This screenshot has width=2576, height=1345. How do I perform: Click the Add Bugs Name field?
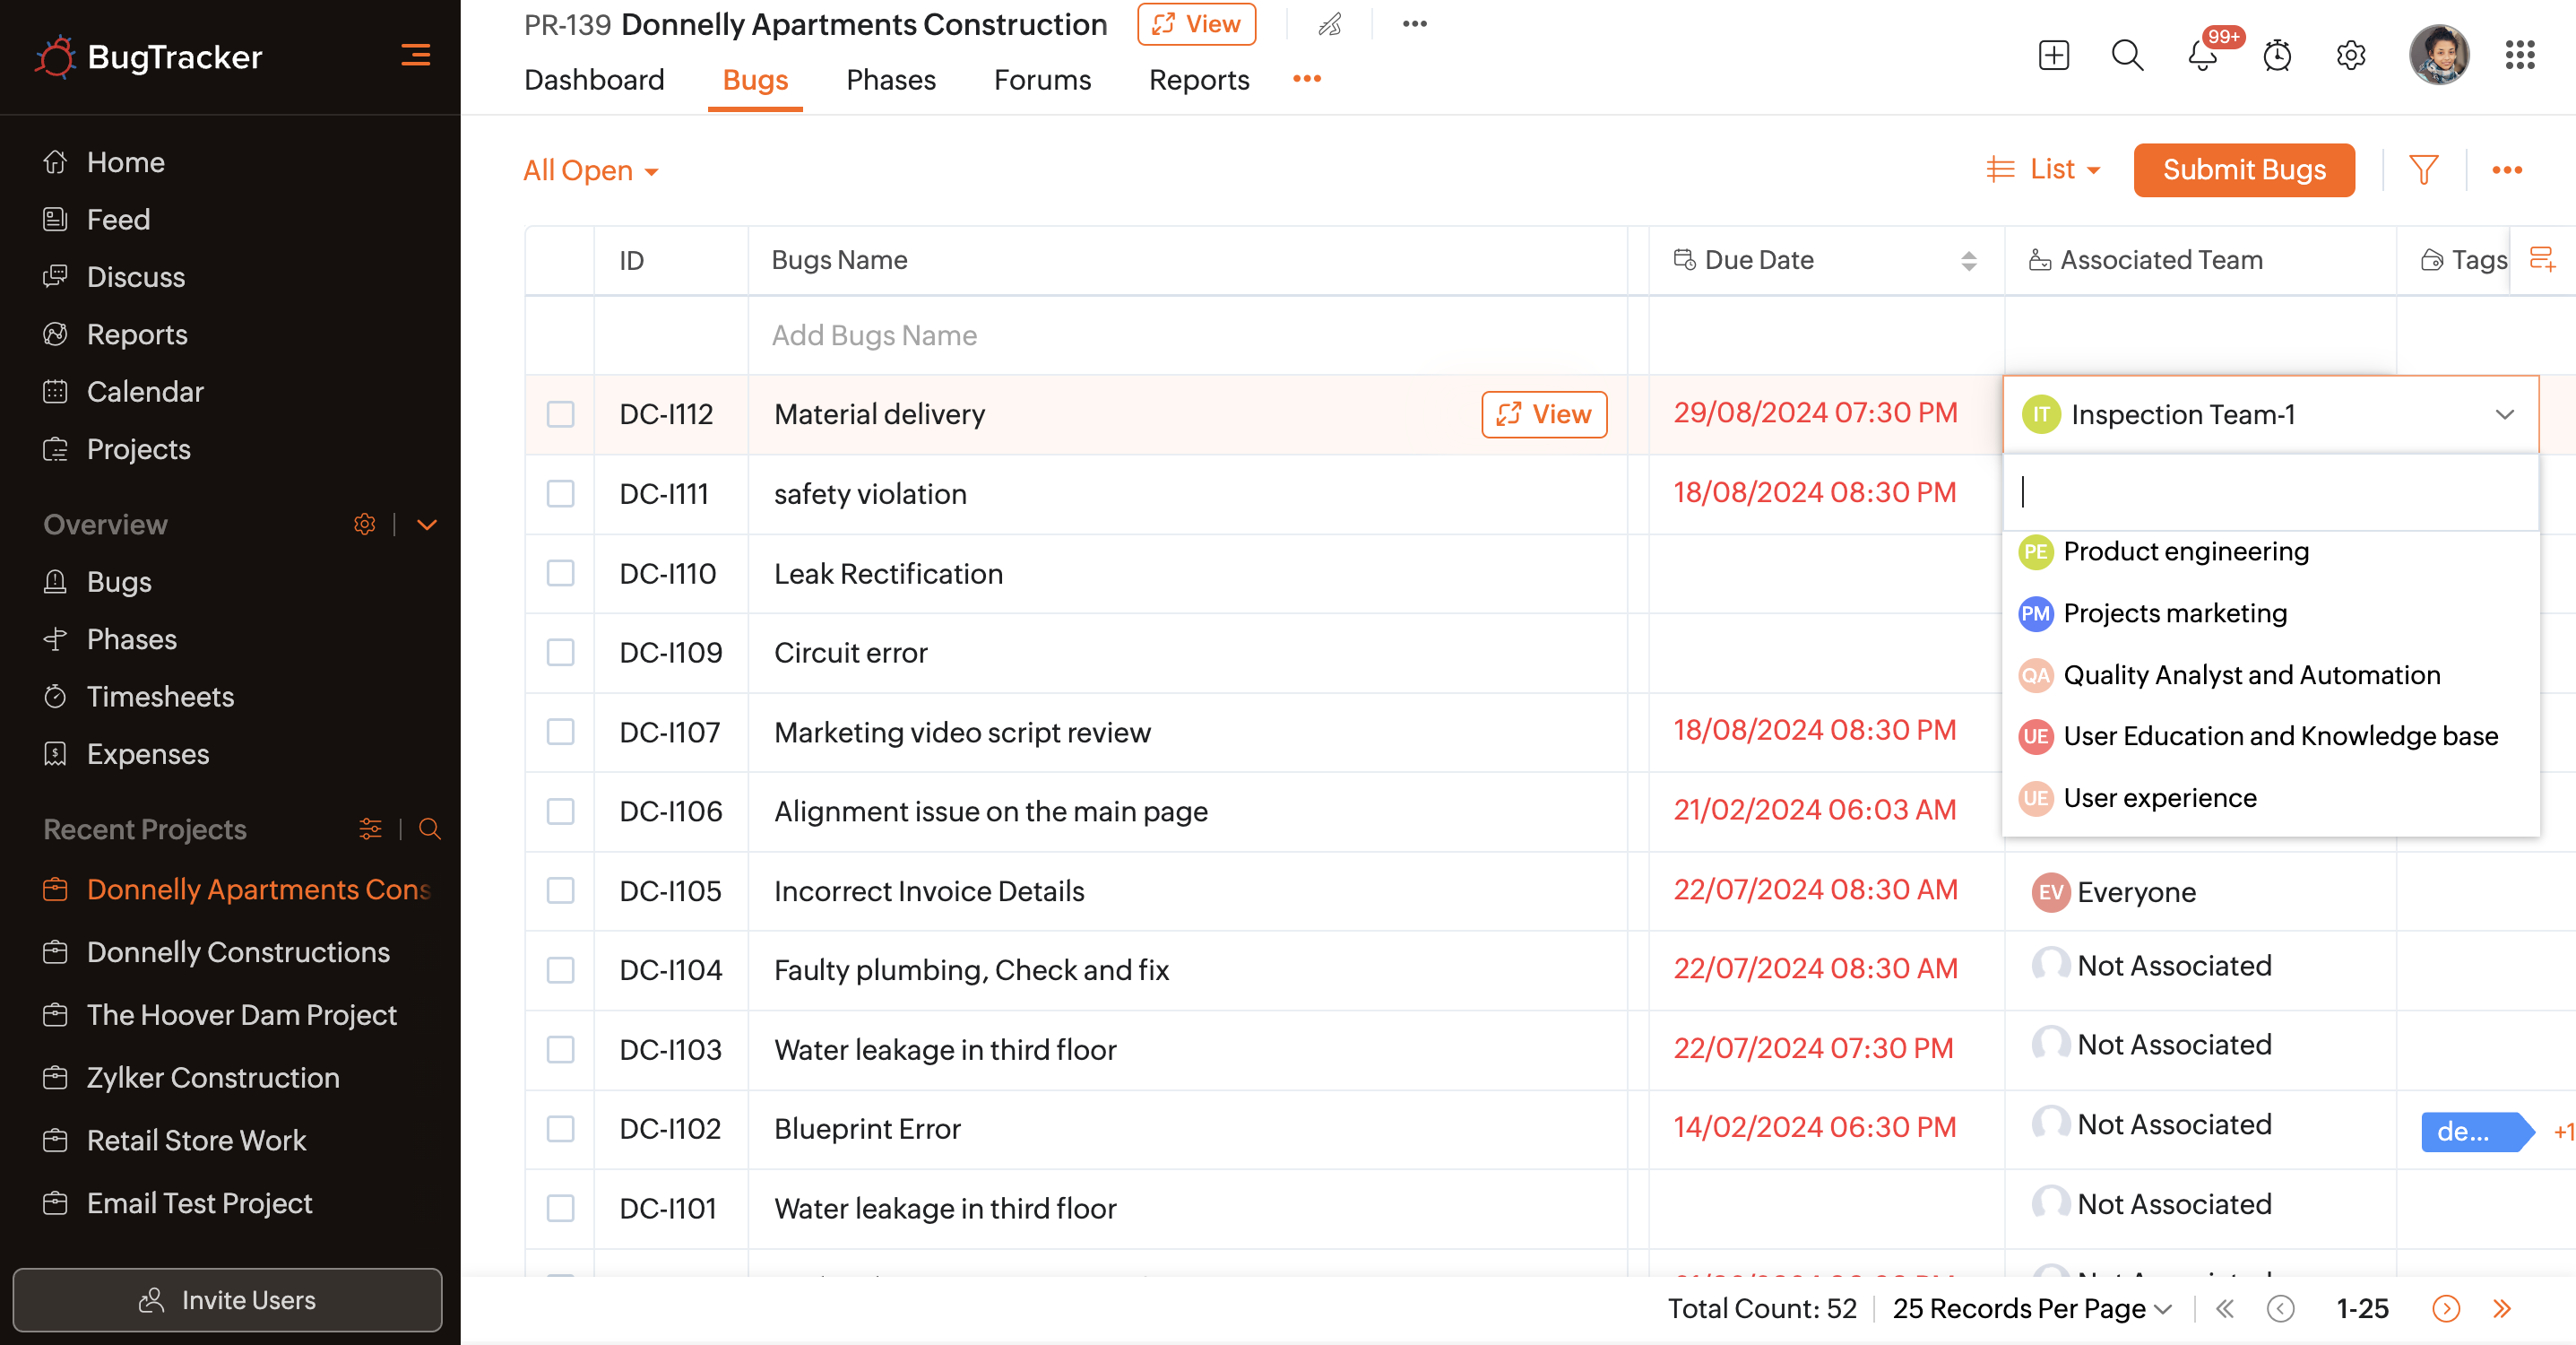click(874, 335)
